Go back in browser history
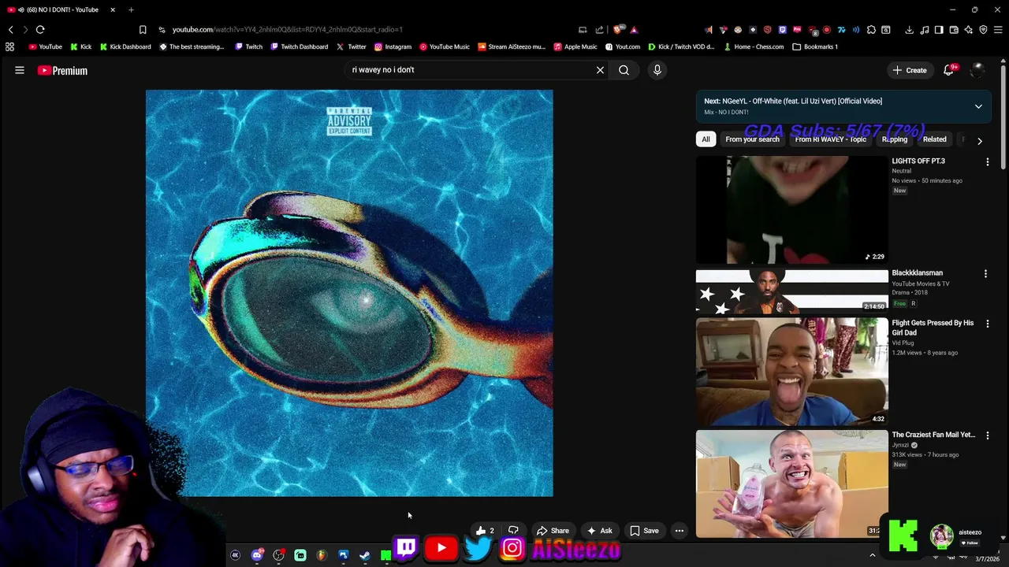 (x=11, y=29)
